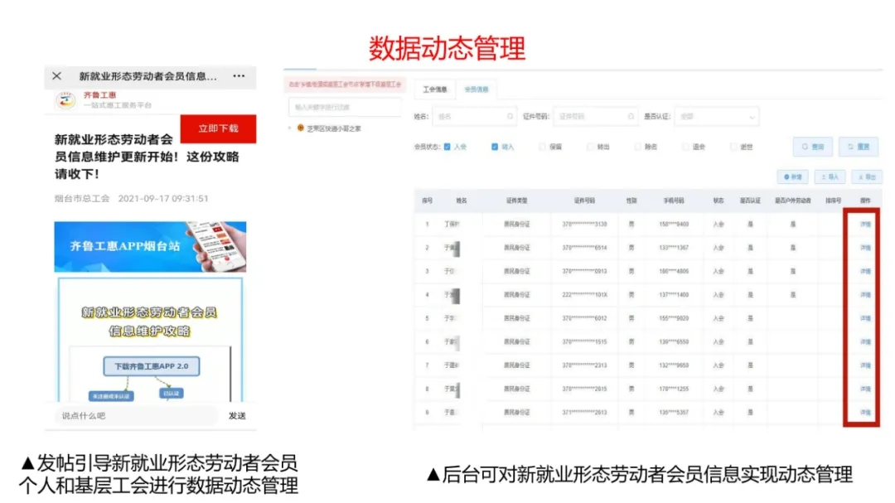Open 详情 link for first table row

(865, 224)
